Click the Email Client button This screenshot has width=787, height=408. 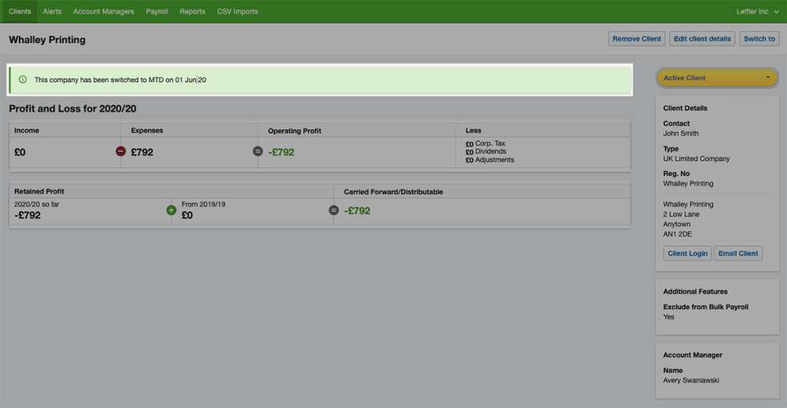[738, 253]
